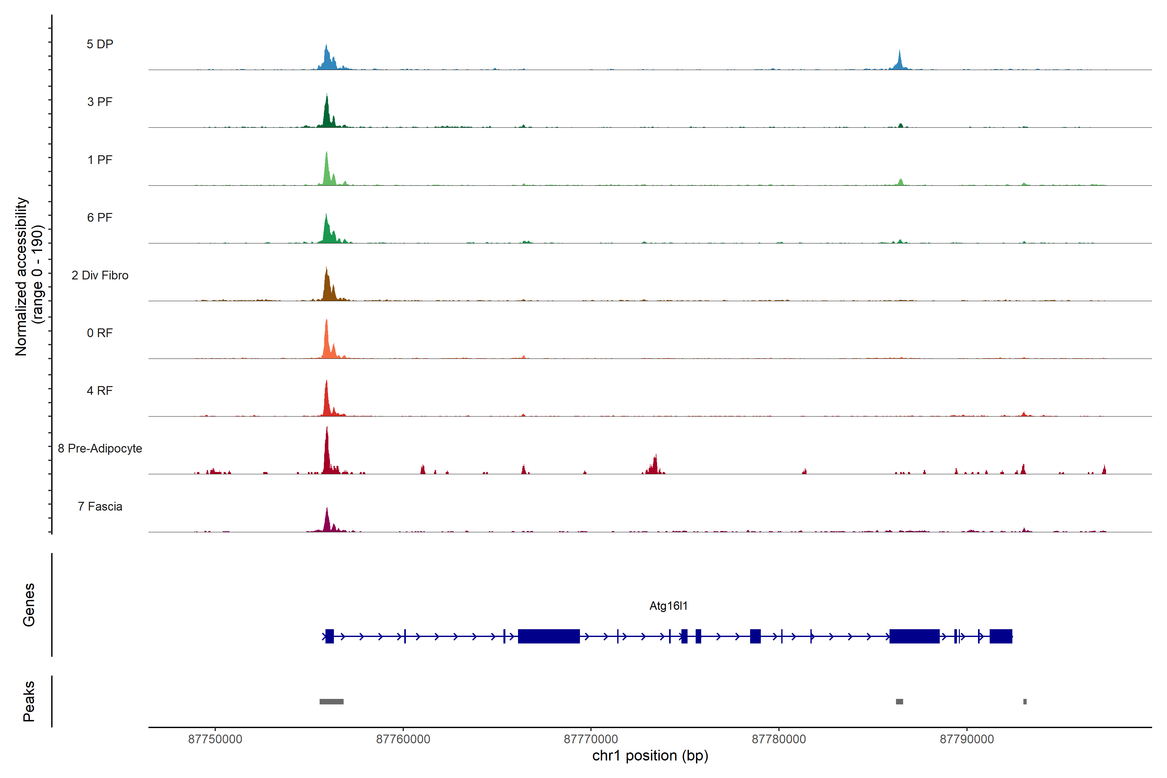Screen dimensions: 1167x778
Task: Click the 5 DP track label
Action: [100, 44]
